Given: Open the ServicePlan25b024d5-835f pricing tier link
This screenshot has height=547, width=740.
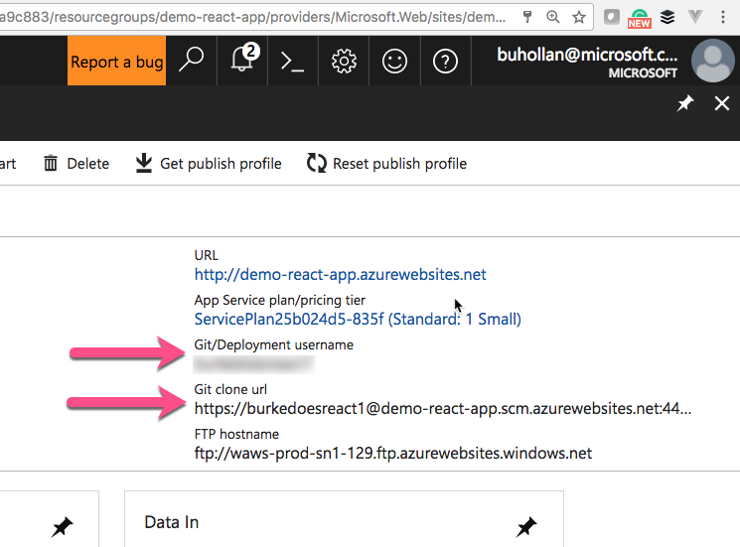Looking at the screenshot, I should (358, 319).
